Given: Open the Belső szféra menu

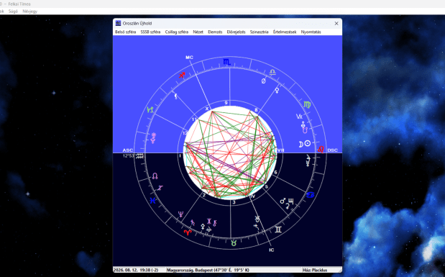Looking at the screenshot, I should click(x=125, y=32).
